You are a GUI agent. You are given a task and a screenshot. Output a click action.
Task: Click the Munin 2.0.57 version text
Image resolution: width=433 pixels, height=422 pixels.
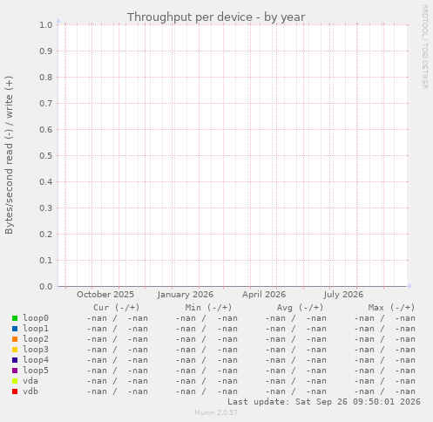[216, 412]
